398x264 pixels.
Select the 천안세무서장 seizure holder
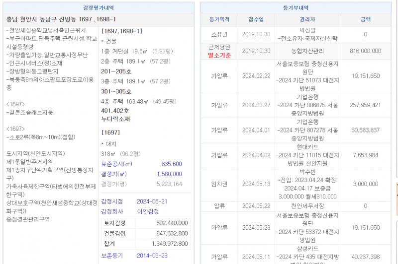coord(307,205)
